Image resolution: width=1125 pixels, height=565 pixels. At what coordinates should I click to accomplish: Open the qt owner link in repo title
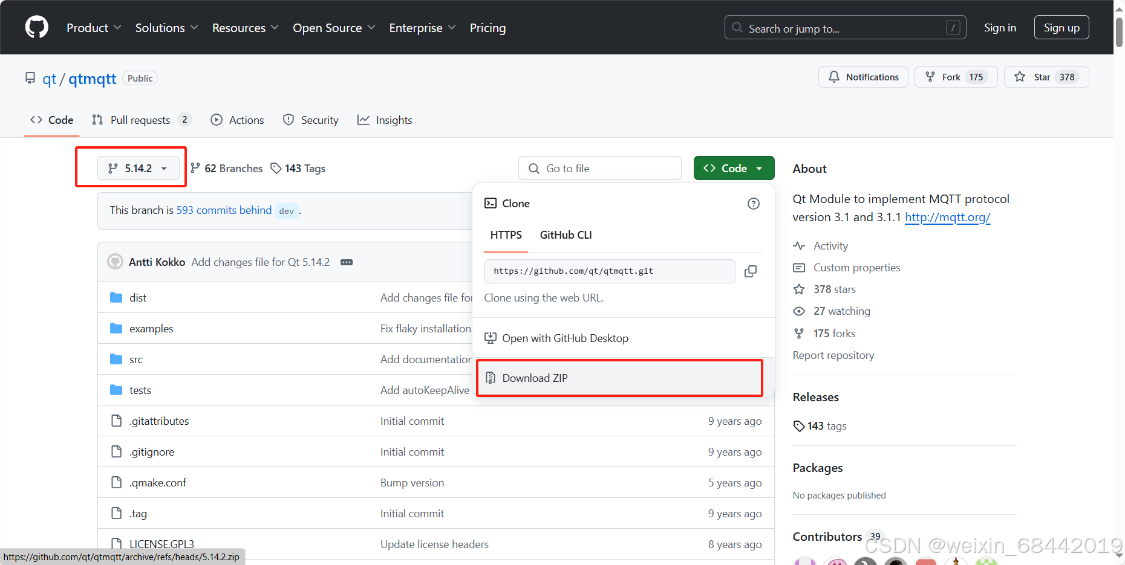[x=49, y=79]
